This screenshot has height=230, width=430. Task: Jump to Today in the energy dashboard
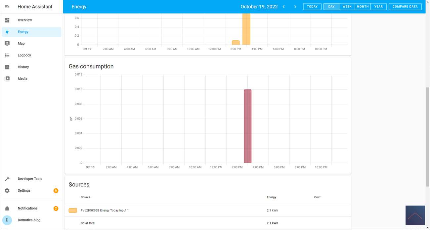[312, 7]
